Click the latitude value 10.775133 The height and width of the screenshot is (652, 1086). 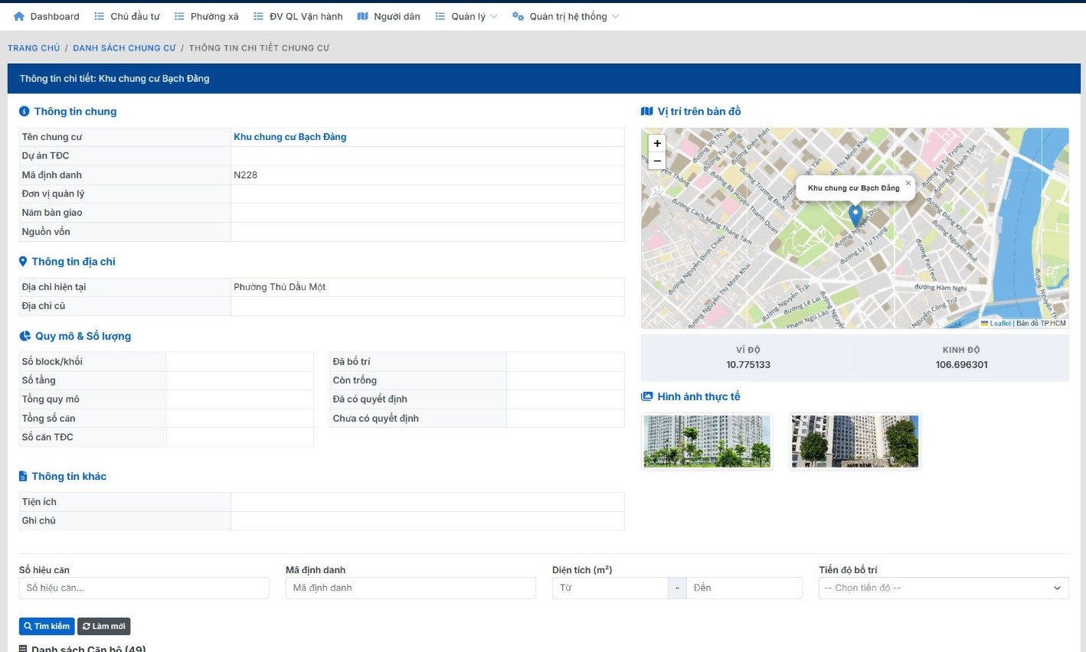coord(748,365)
